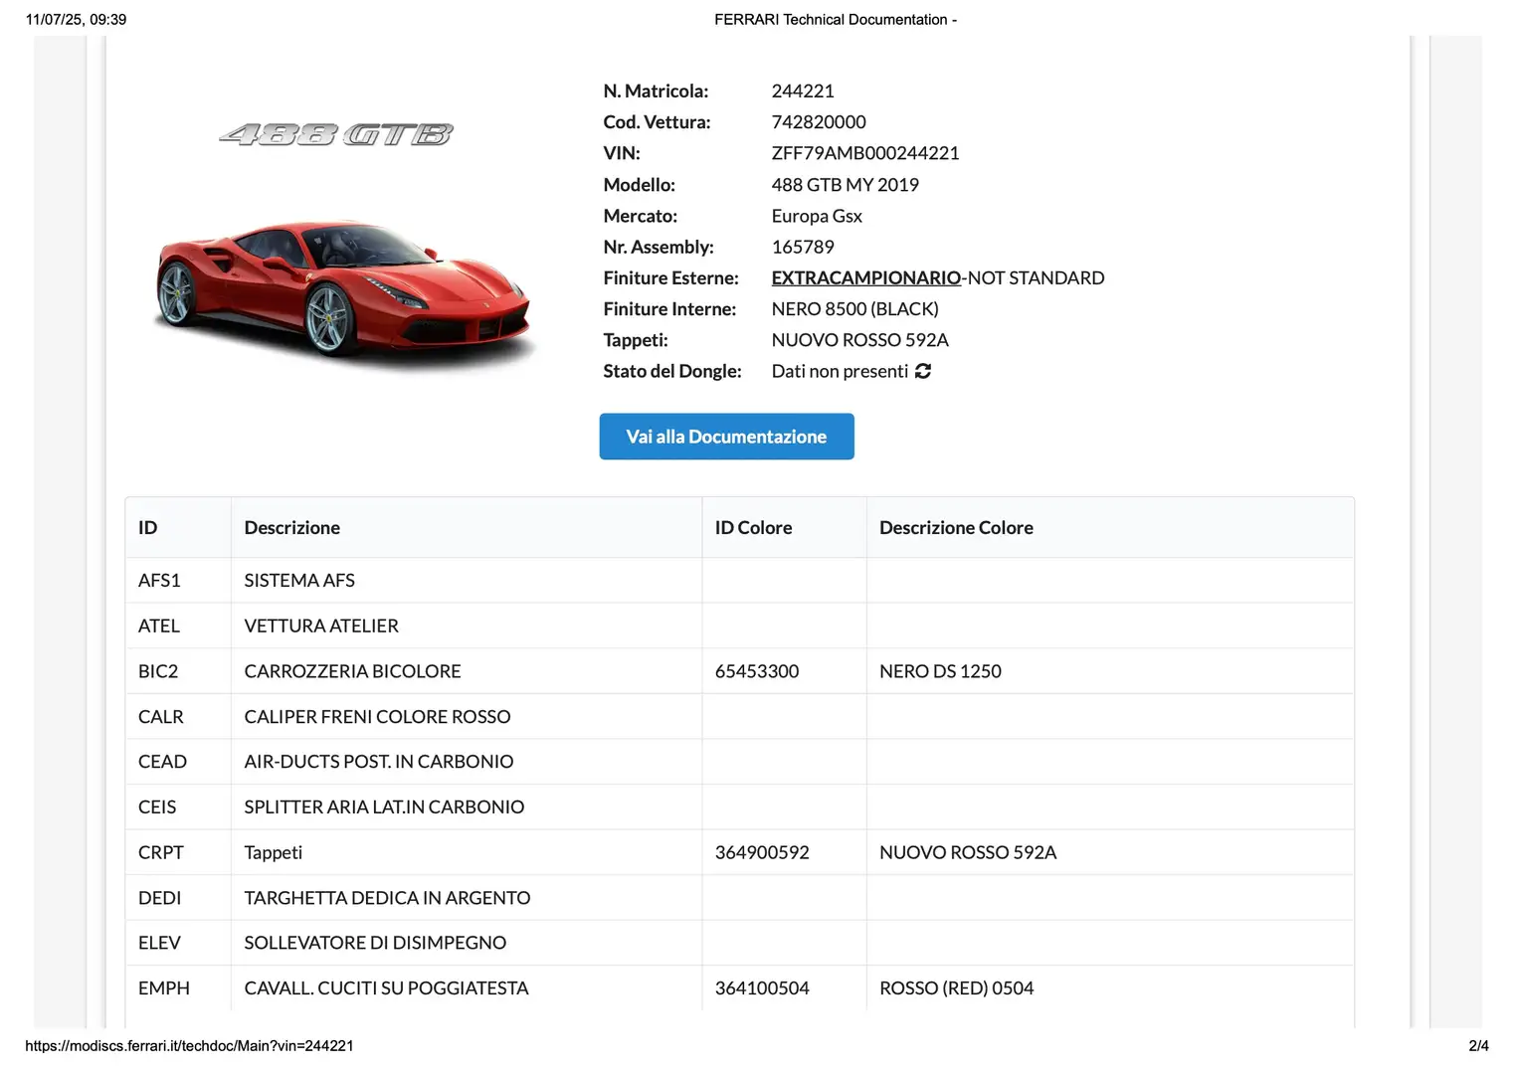The image size is (1513, 1074).
Task: Select CAVALL. CUCITI SU POGGIATESTA cell
Action: tap(467, 988)
